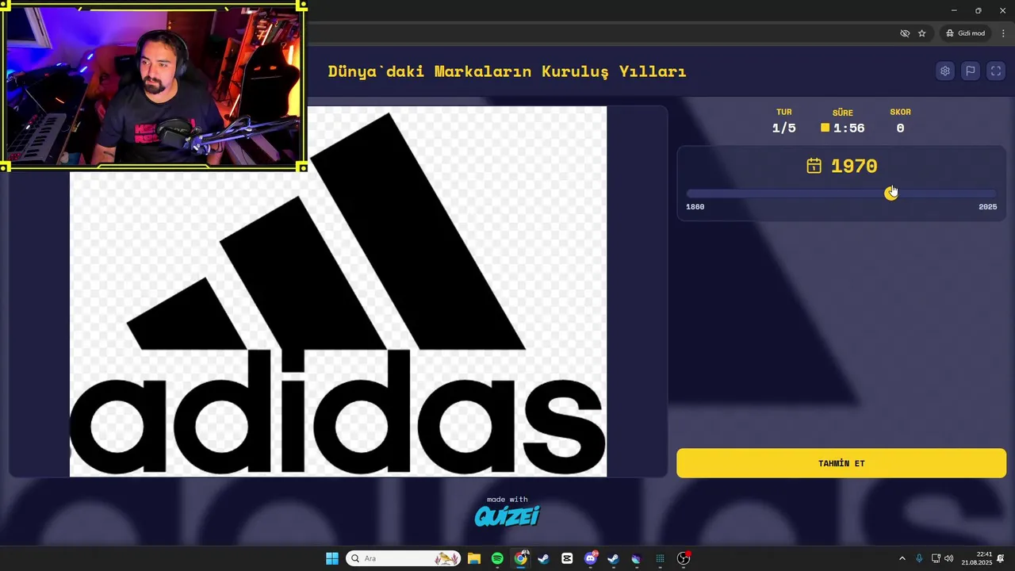Open Spotify from the taskbar

click(x=497, y=558)
